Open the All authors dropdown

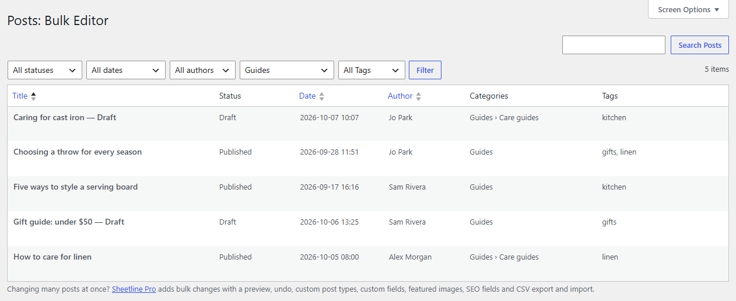point(202,70)
